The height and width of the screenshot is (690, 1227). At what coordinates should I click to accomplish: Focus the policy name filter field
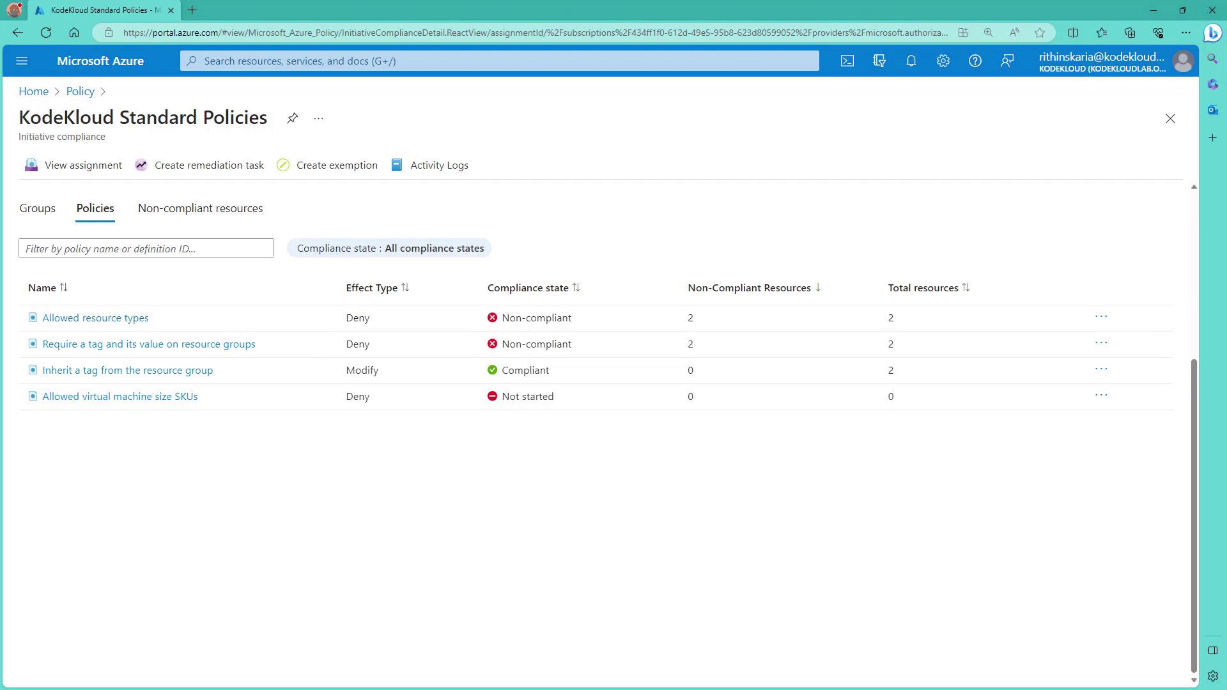(146, 248)
